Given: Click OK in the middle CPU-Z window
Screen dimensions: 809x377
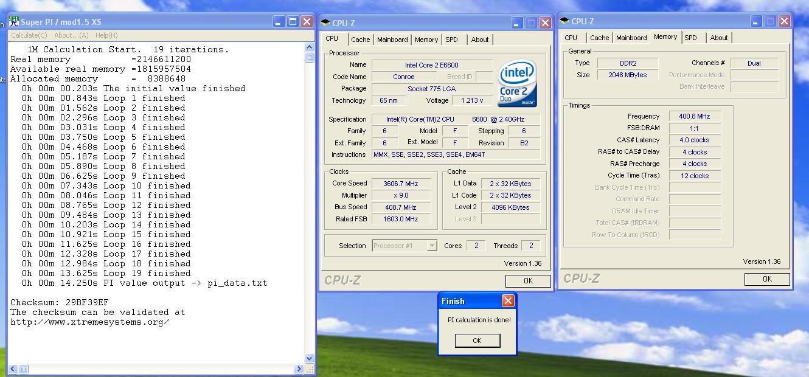Looking at the screenshot, I should (x=528, y=281).
